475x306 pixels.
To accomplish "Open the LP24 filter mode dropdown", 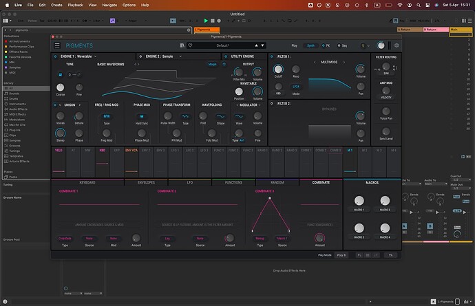I will (x=297, y=87).
